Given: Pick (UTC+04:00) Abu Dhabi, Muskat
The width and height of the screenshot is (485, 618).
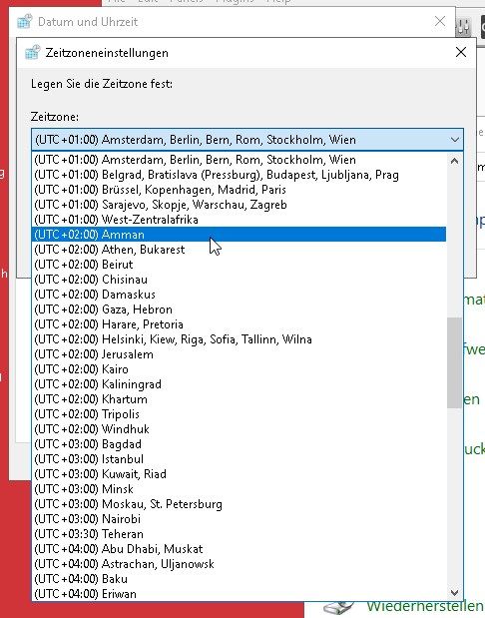Looking at the screenshot, I should click(239, 549).
